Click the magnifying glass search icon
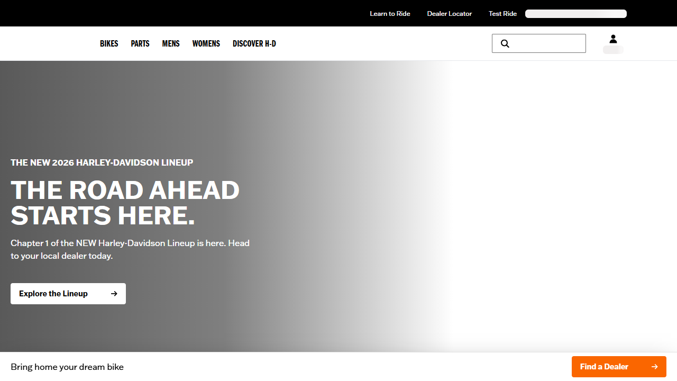Screen dimensions: 677x381 pos(505,43)
